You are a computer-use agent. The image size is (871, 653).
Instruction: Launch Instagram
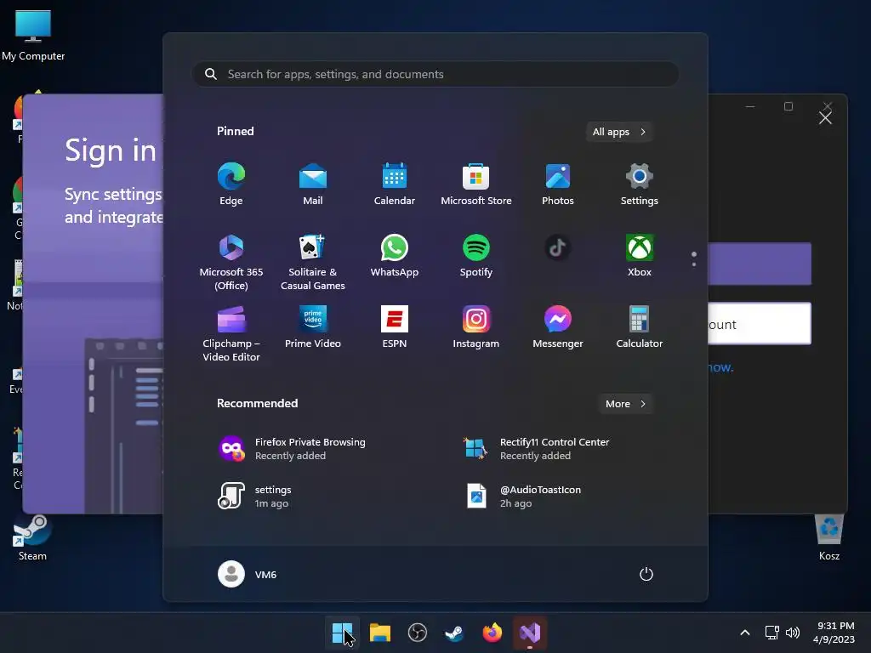click(476, 327)
